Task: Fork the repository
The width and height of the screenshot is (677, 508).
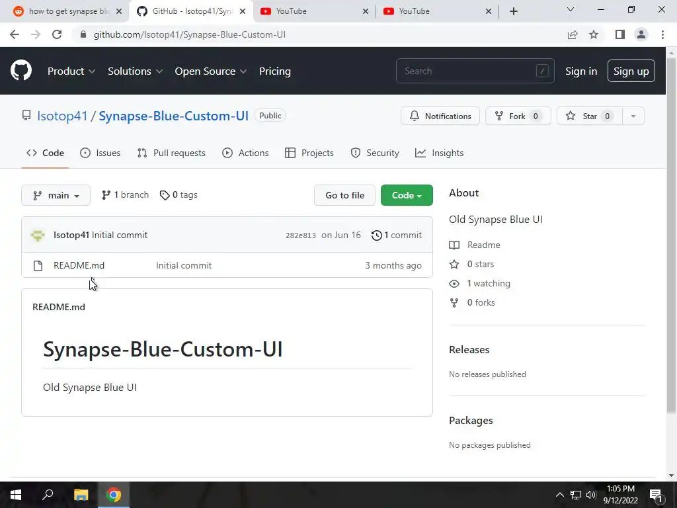Action: (x=518, y=116)
